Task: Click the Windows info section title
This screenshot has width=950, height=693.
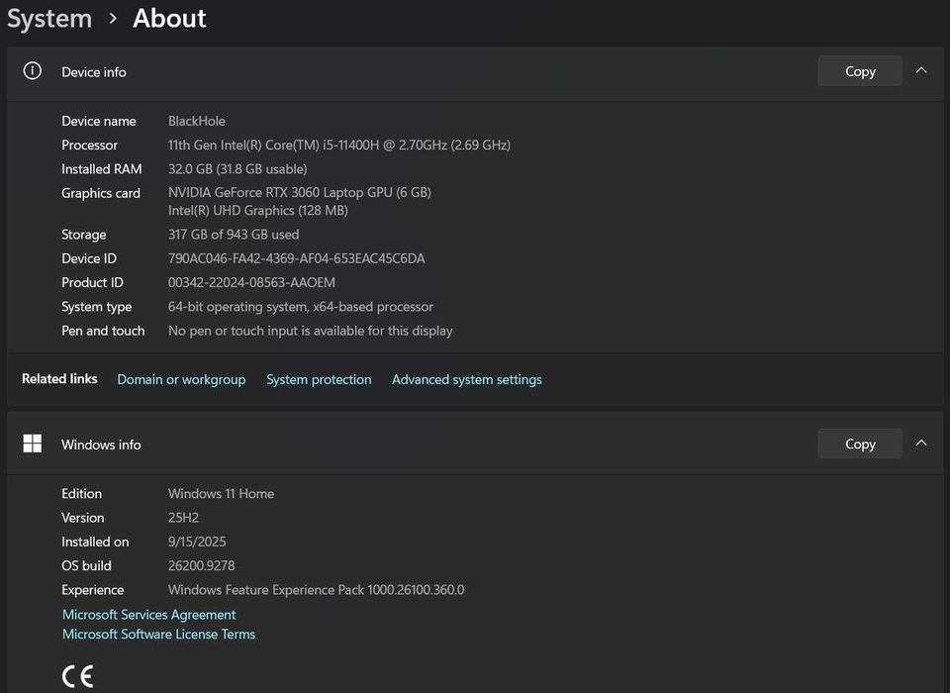Action: [101, 445]
